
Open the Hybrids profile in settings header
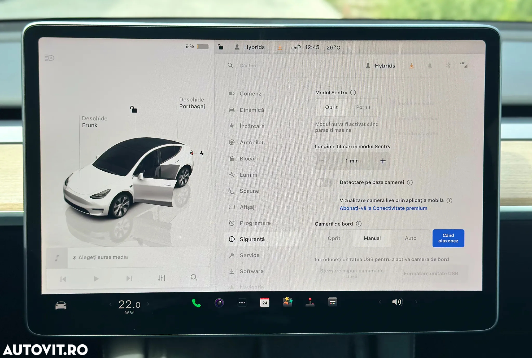380,66
